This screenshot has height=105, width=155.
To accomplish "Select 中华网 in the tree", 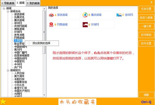I will coord(18,64).
